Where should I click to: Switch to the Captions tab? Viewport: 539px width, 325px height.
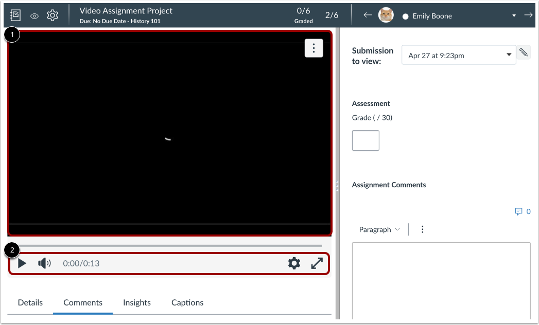187,303
